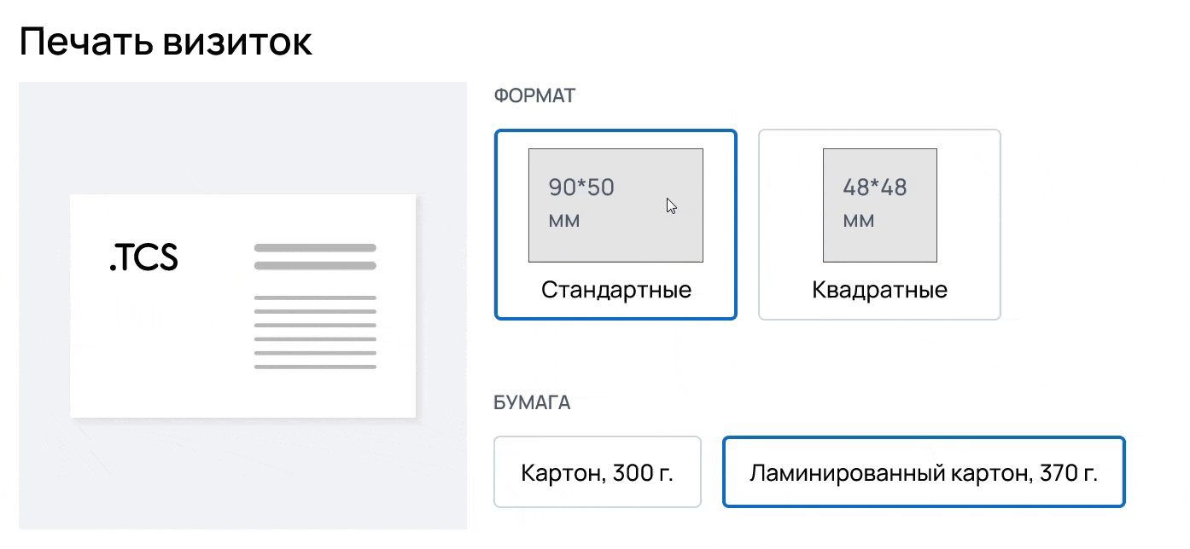
Task: Choose Картон, 300 г. paper option
Action: point(597,471)
